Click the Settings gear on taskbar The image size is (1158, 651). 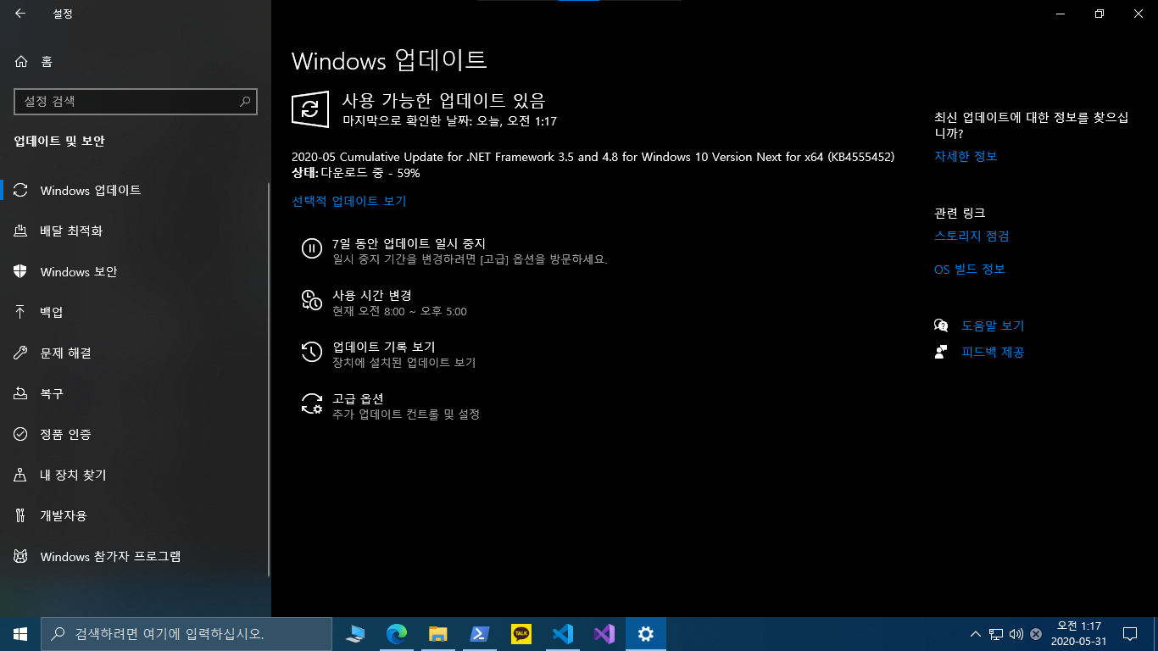646,634
